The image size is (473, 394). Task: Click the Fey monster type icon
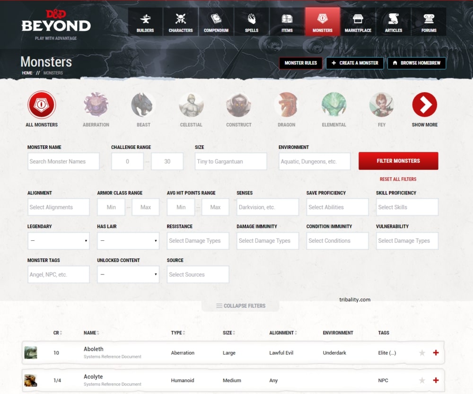pyautogui.click(x=381, y=105)
